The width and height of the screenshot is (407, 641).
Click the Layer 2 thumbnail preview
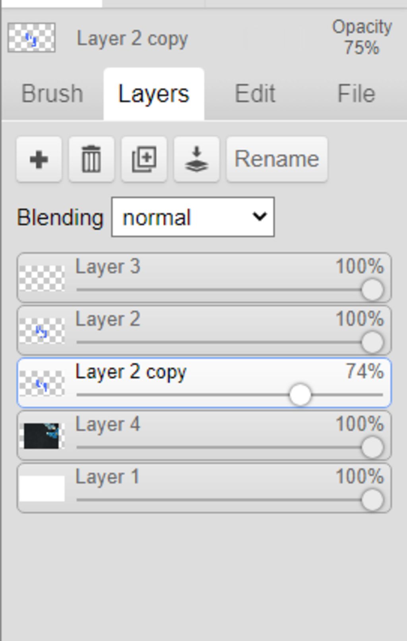(42, 331)
